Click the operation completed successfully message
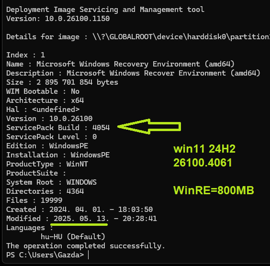The height and width of the screenshot is (266, 270). (86, 246)
